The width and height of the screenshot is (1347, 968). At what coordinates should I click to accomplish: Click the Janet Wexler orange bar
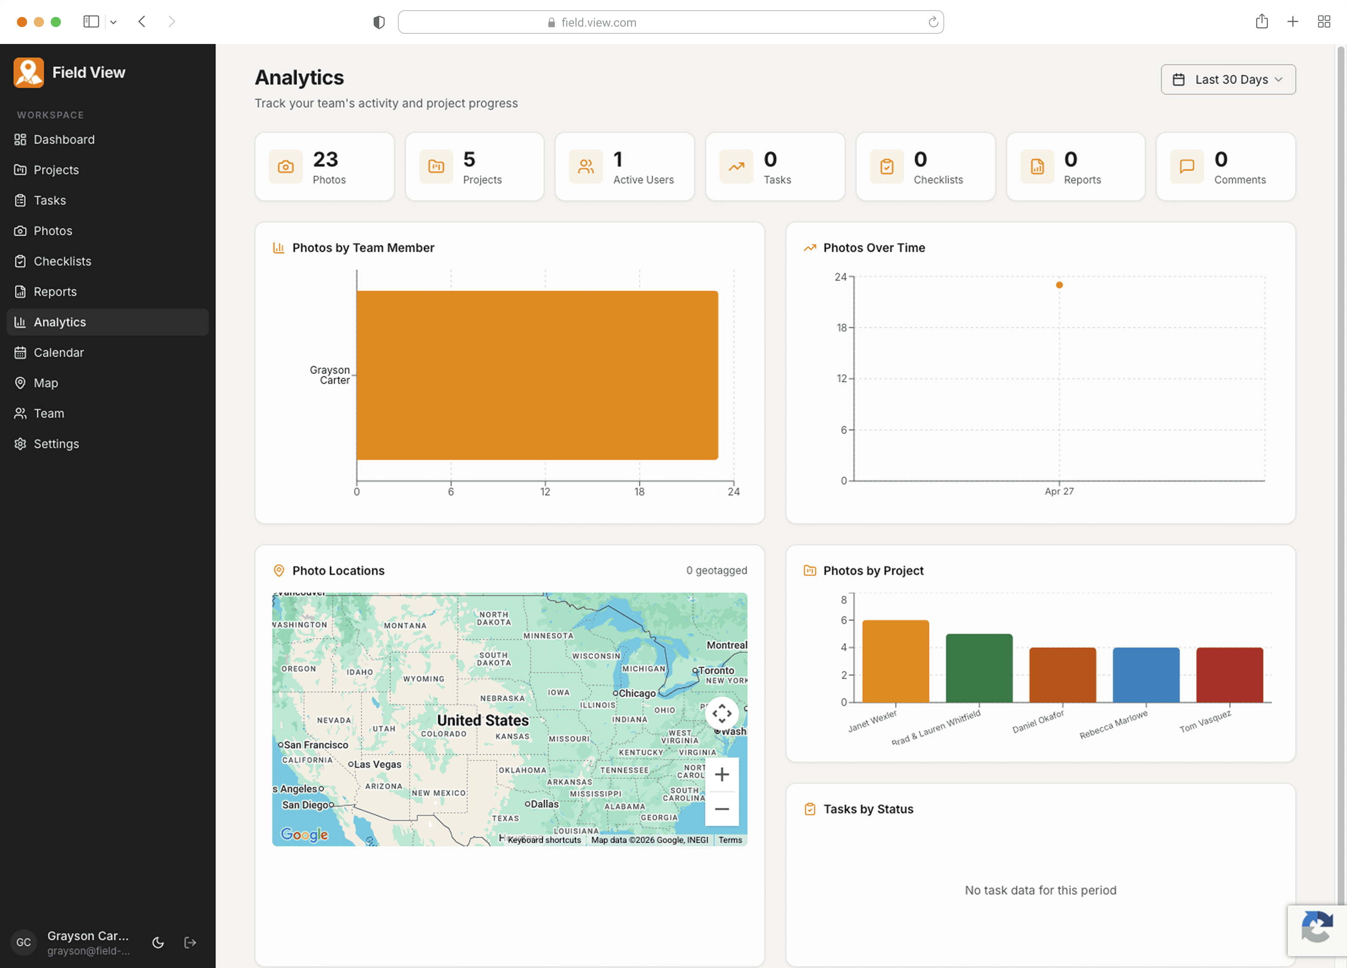coord(895,662)
